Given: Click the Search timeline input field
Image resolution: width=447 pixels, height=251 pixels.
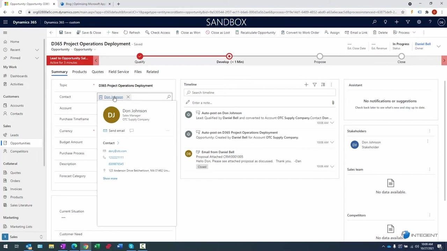Looking at the screenshot, I should [x=260, y=92].
